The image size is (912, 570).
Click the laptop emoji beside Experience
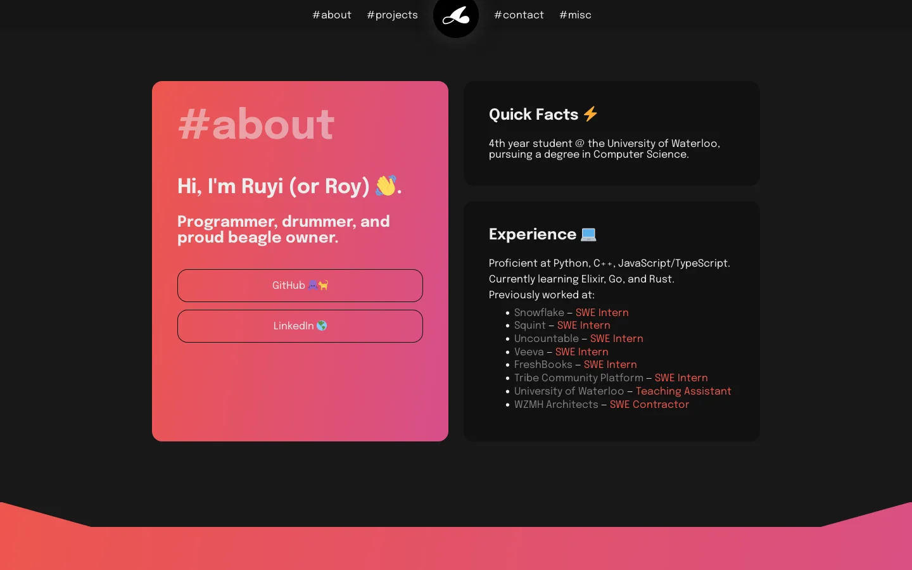click(x=588, y=234)
